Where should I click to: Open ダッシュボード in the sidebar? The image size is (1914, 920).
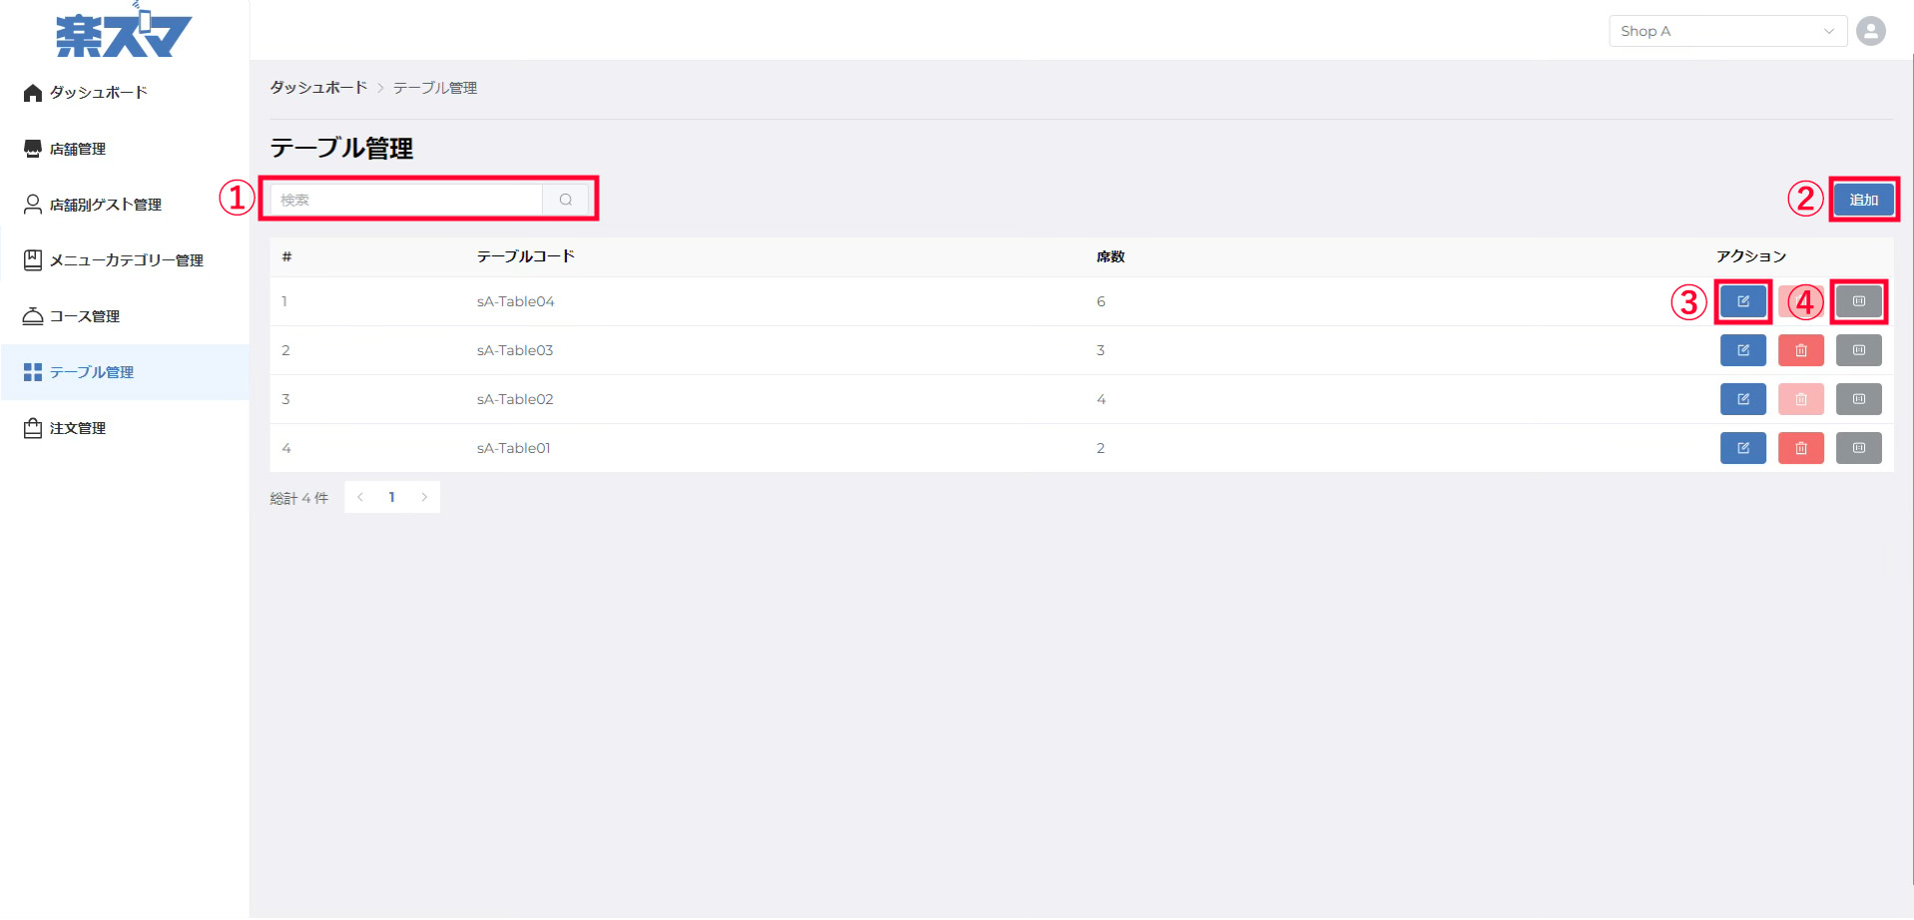coord(98,93)
